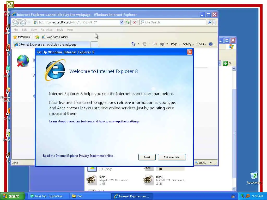The image size is (267, 200).
Task: Select the GIF Image file icon
Action: 92,168
